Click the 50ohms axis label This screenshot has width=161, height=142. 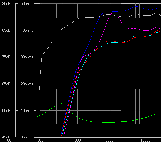coord(27,4)
